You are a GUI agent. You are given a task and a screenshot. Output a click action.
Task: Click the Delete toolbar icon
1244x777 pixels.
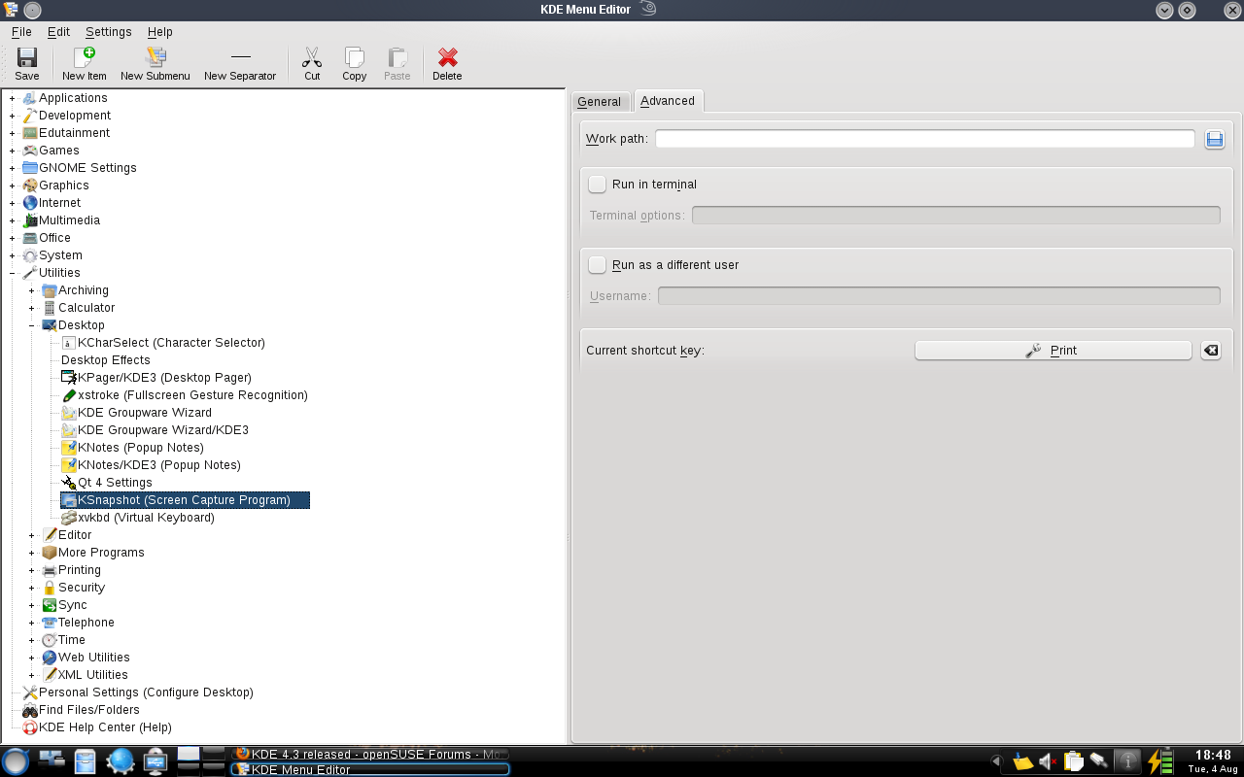[447, 64]
